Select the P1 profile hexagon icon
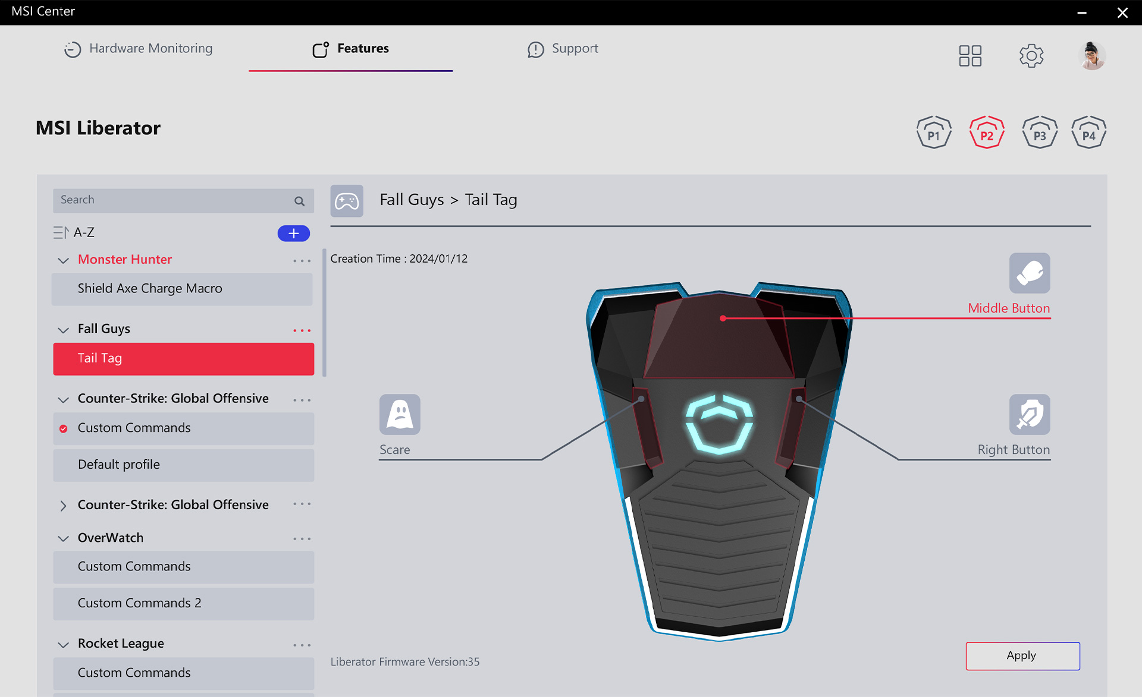Image resolution: width=1142 pixels, height=697 pixels. [933, 132]
